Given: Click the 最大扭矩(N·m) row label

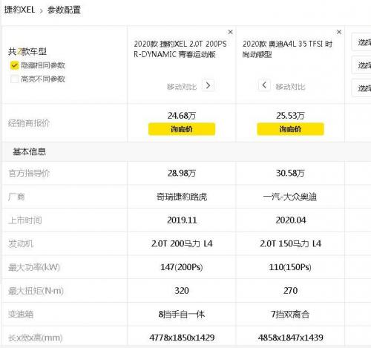Looking at the screenshot, I should pyautogui.click(x=36, y=291).
